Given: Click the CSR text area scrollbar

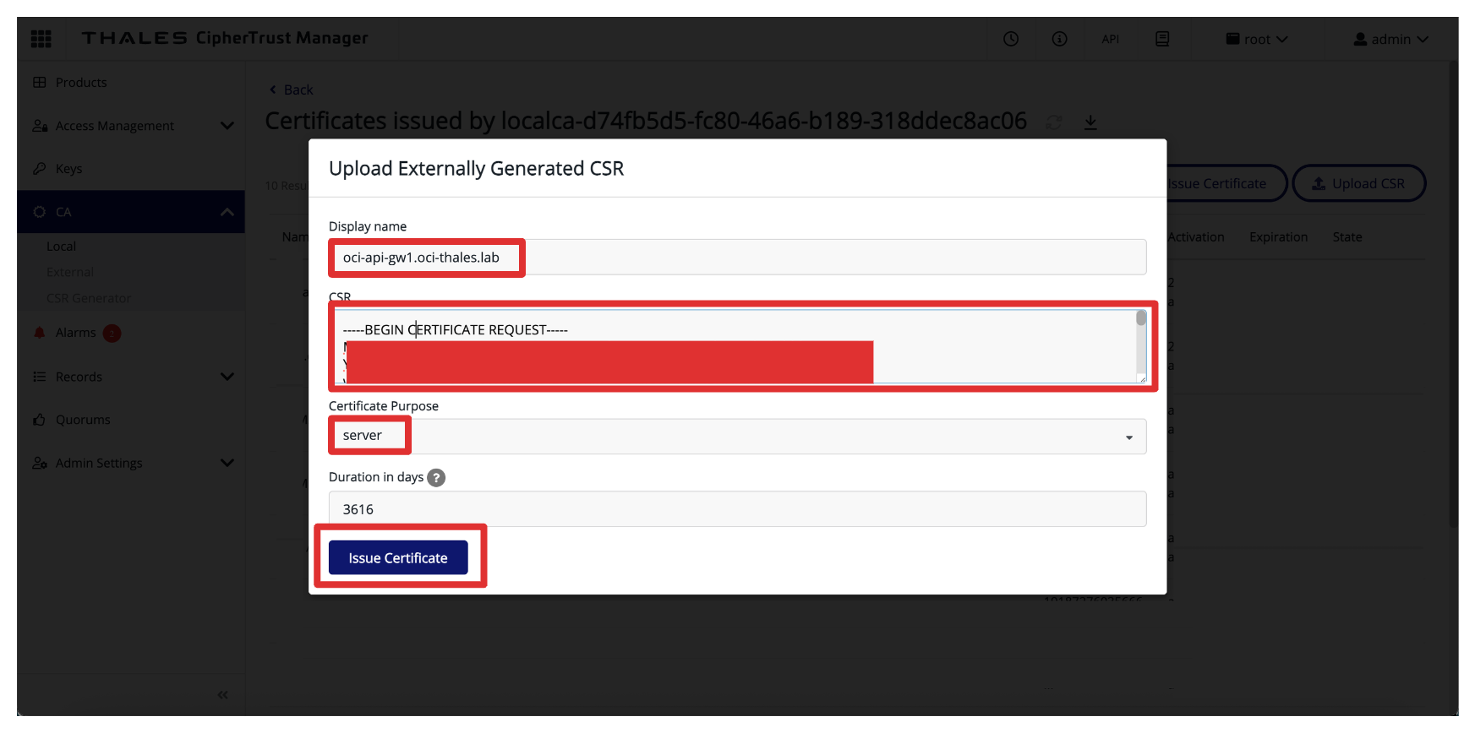Looking at the screenshot, I should pyautogui.click(x=1141, y=319).
